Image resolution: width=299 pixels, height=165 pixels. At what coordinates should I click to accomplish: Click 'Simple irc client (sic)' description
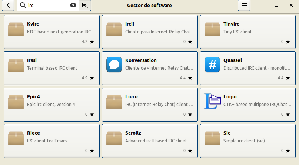pyautogui.click(x=244, y=141)
